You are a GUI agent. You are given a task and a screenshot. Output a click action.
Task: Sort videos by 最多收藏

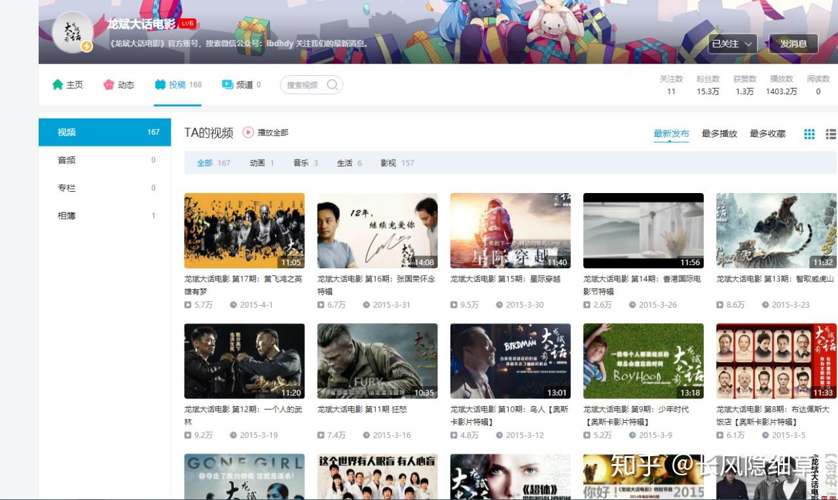767,134
